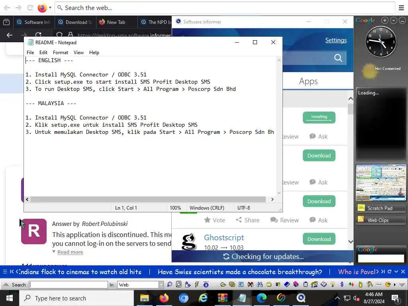
Task: Click the Installing button in Software Informer
Action: click(x=319, y=118)
